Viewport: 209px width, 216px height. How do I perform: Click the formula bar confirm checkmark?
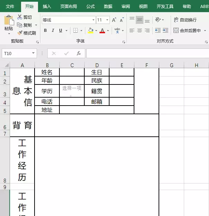(66, 53)
